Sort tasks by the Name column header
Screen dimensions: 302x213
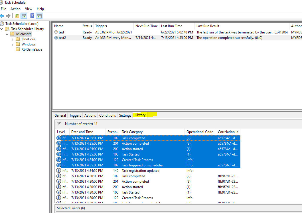click(x=67, y=26)
